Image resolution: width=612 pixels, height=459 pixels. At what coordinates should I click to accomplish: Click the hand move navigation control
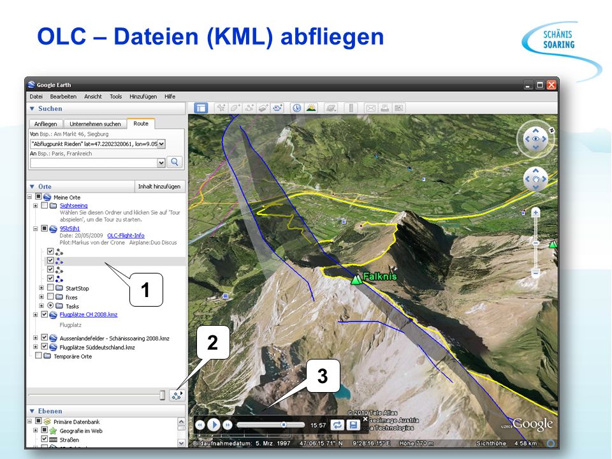(x=535, y=178)
